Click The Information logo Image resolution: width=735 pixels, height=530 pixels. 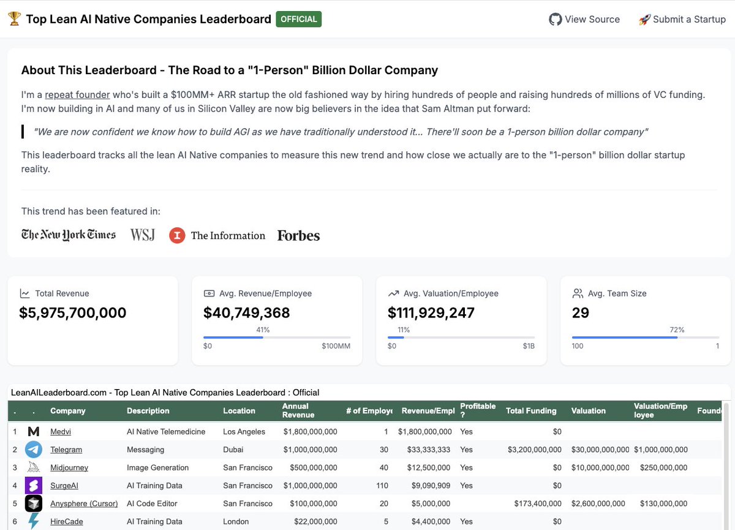(217, 235)
